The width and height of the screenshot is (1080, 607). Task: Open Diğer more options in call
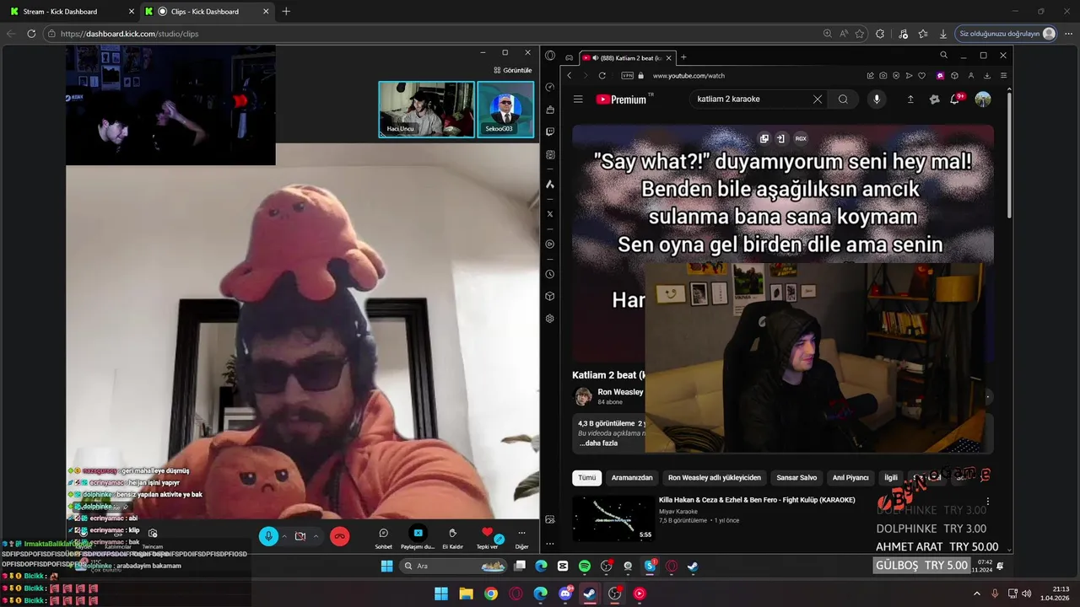pos(521,538)
